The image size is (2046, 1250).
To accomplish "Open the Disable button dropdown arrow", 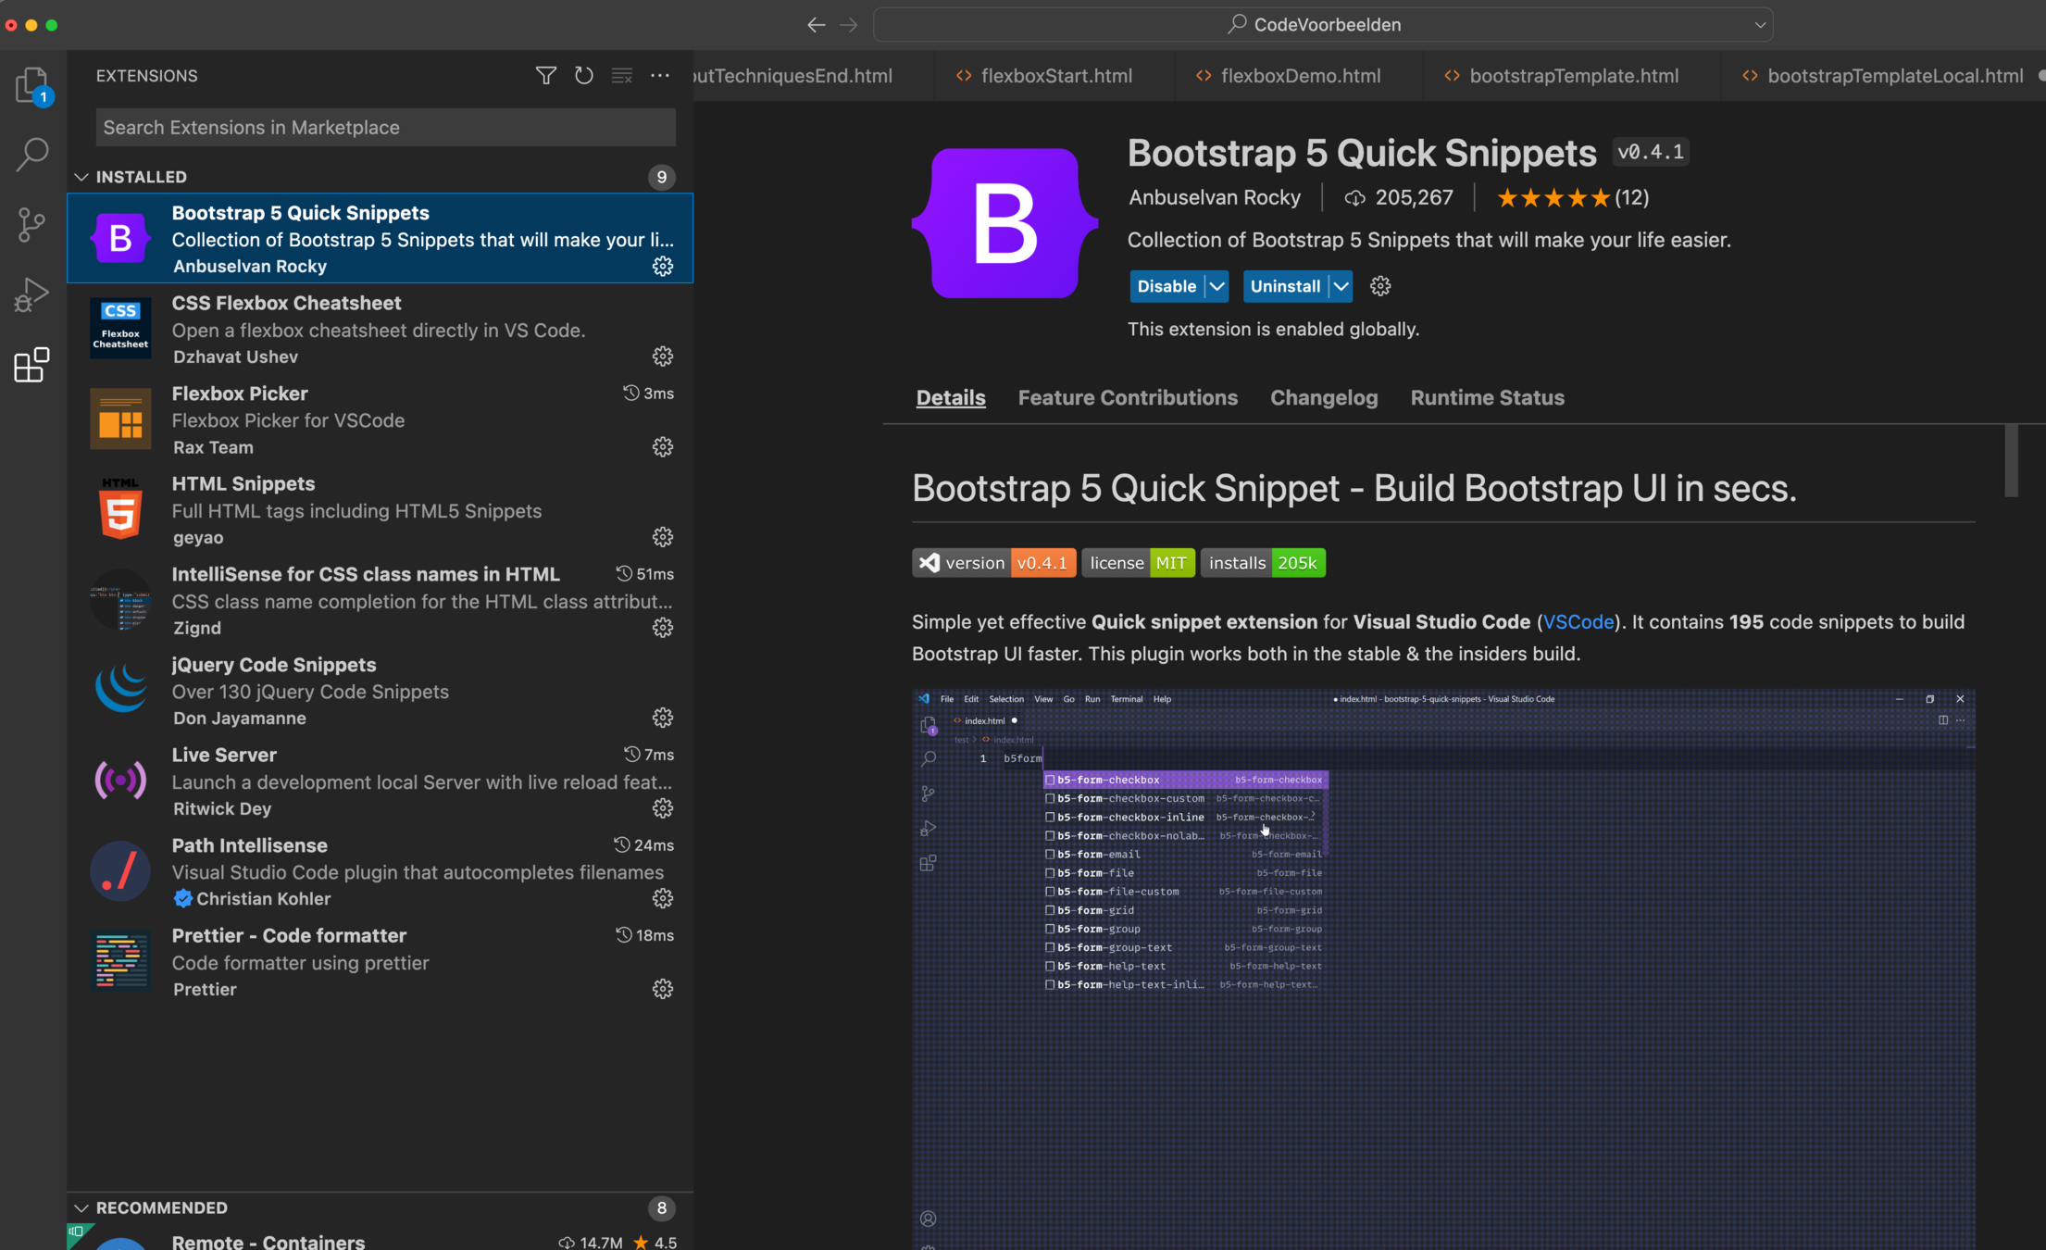I will [x=1216, y=286].
